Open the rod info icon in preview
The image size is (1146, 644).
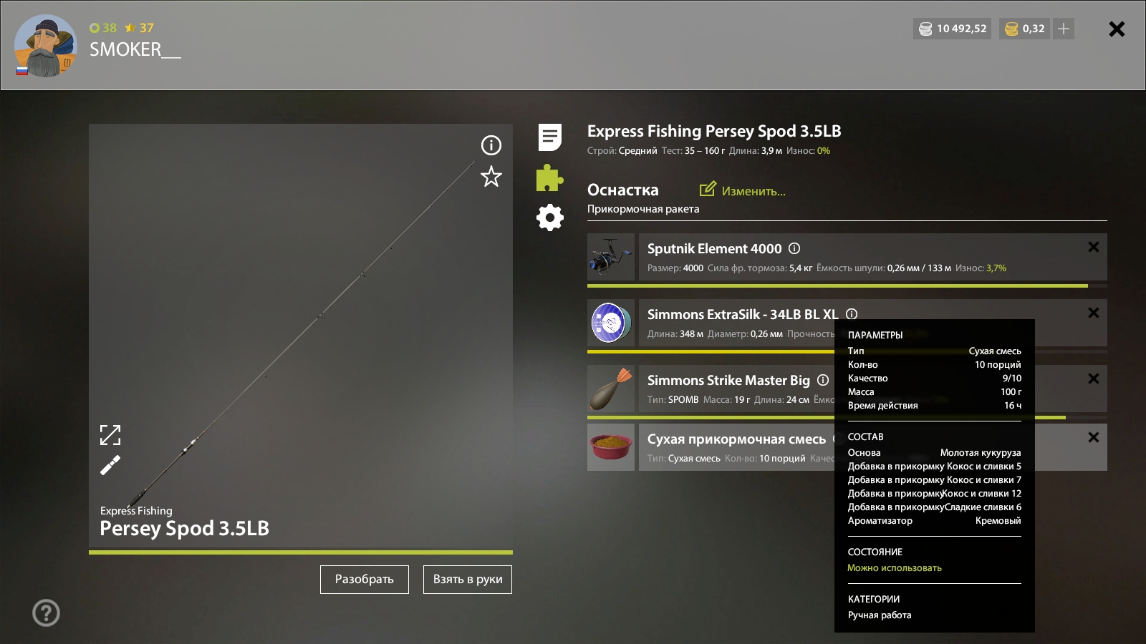click(x=491, y=145)
